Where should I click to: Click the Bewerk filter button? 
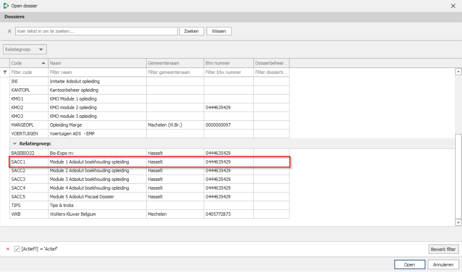(443, 249)
